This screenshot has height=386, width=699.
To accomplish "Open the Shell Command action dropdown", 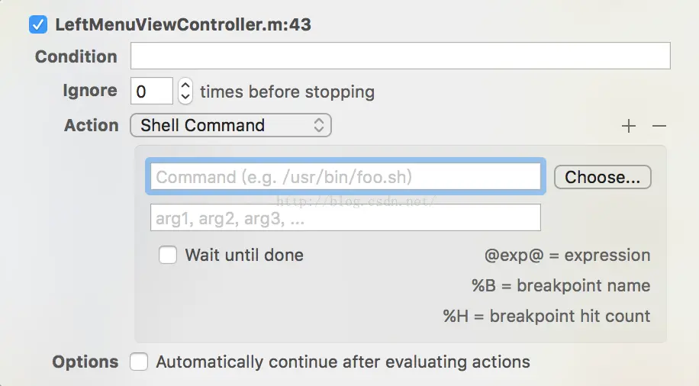I will point(231,126).
